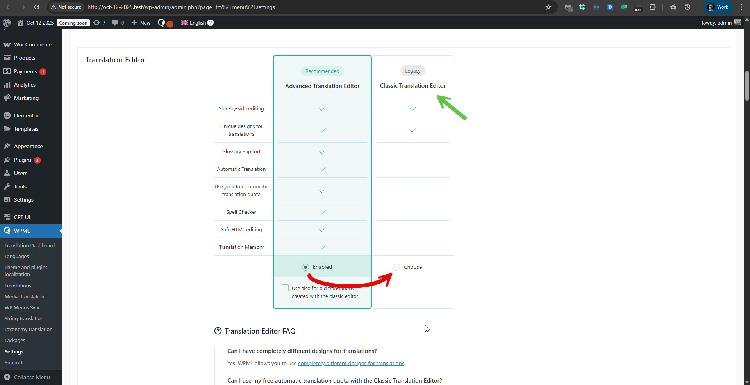Go to WPML Languages submenu
The width and height of the screenshot is (750, 385).
click(17, 256)
